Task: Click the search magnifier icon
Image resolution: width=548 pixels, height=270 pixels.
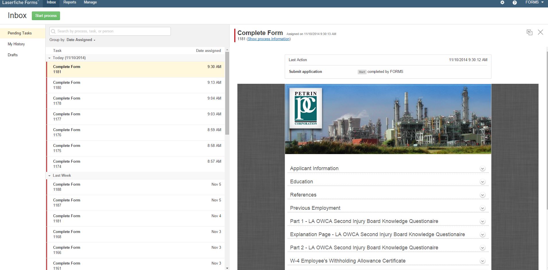Action: pyautogui.click(x=53, y=31)
